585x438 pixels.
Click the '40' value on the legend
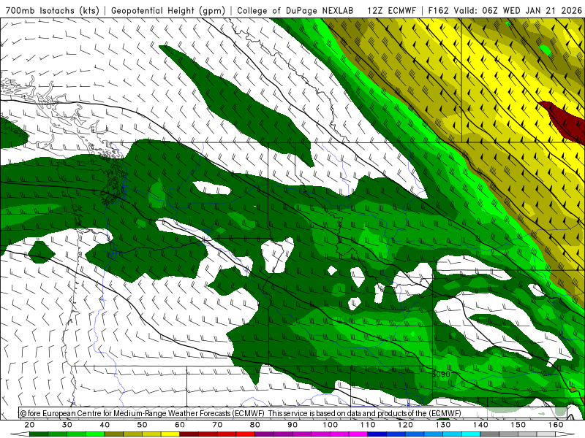pos(105,425)
